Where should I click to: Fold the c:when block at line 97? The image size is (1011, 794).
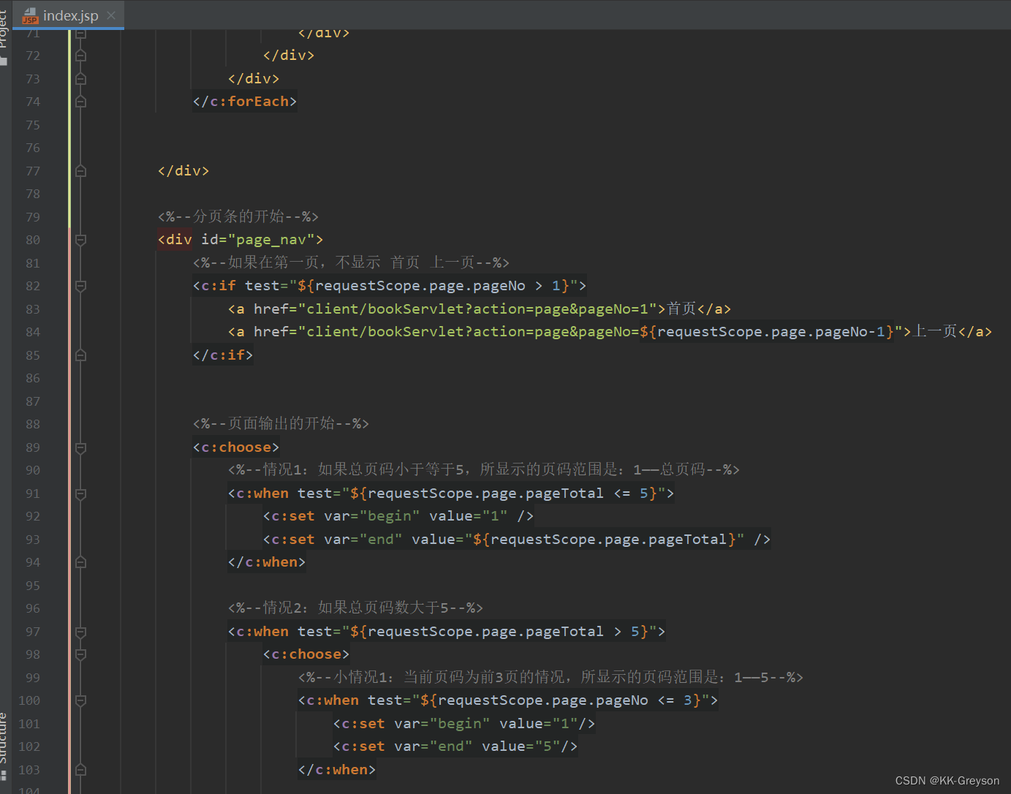(81, 632)
